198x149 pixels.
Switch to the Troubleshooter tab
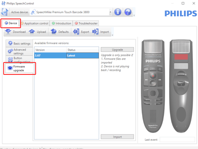pos(86,24)
